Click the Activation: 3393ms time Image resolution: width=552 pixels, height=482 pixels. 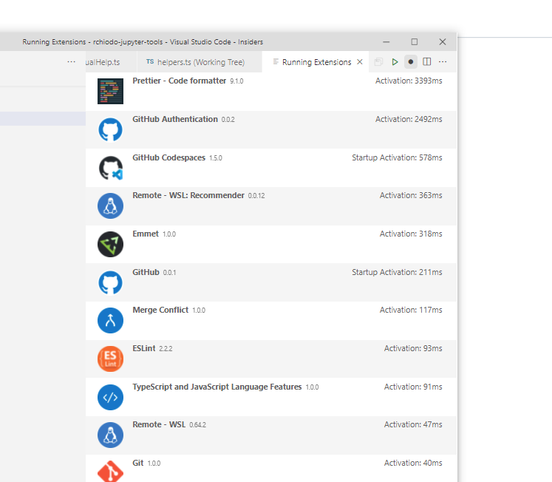409,81
